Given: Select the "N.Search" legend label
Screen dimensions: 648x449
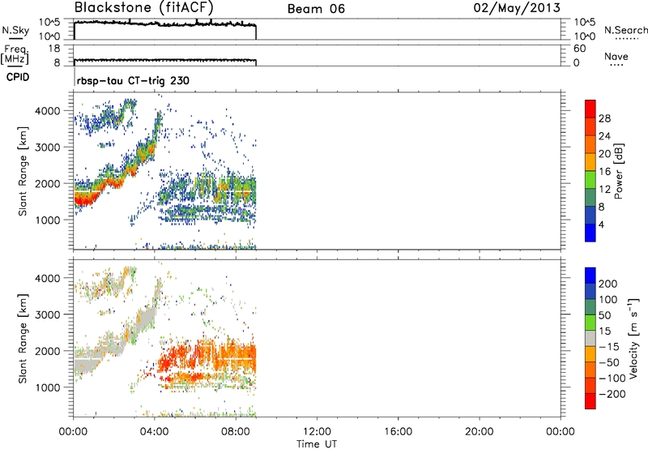Looking at the screenshot, I should click(x=625, y=30).
